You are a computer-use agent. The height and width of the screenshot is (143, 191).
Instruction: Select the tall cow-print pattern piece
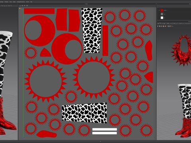click(x=92, y=31)
